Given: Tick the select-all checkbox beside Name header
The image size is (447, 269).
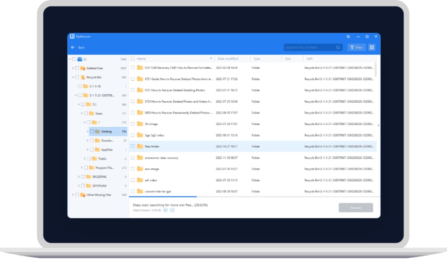Looking at the screenshot, I should [133, 58].
